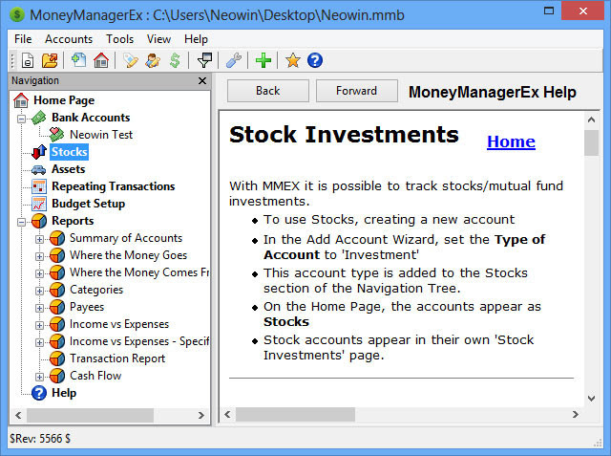611x456 pixels.
Task: Open the File menu
Action: (x=23, y=39)
